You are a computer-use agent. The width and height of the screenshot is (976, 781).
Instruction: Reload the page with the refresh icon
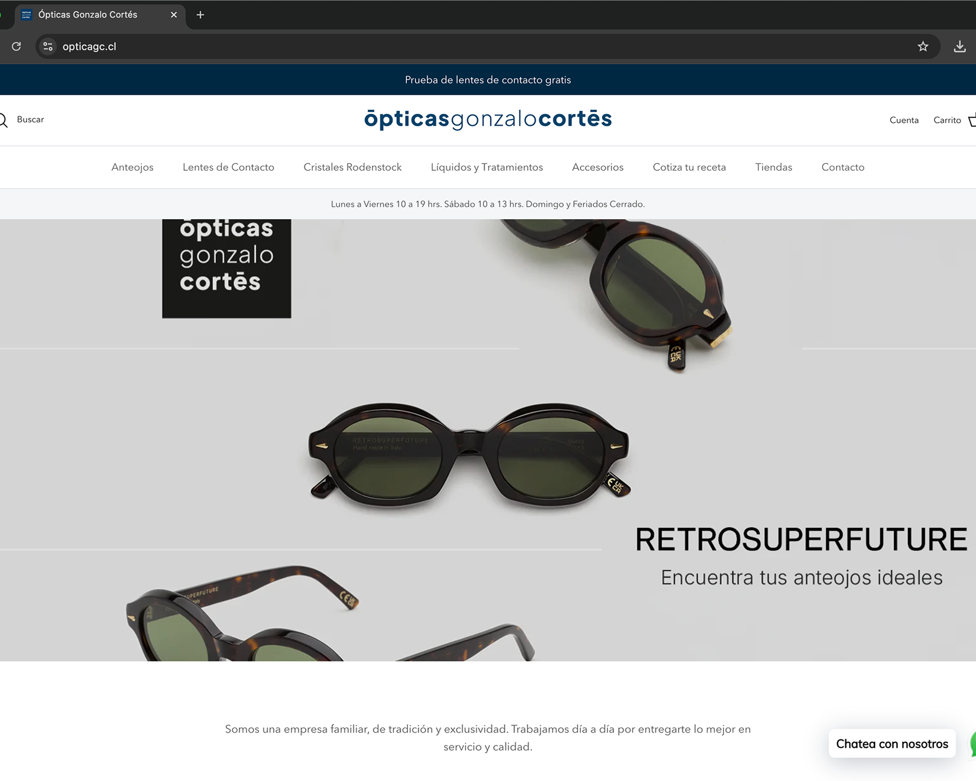coord(16,46)
